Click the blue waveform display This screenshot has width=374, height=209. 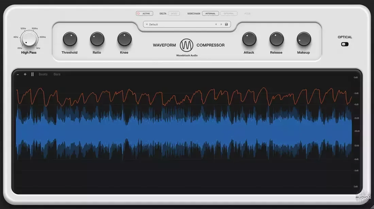(x=184, y=132)
